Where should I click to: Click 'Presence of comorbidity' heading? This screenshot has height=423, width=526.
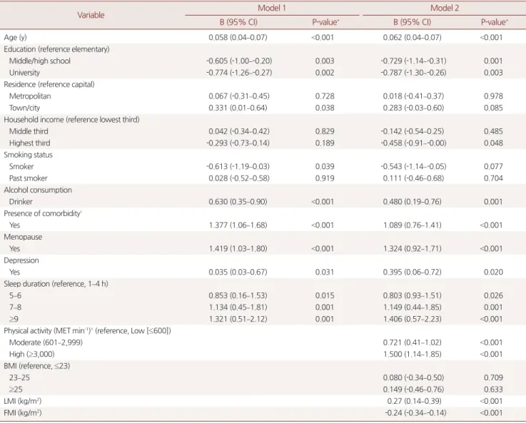pyautogui.click(x=43, y=213)
